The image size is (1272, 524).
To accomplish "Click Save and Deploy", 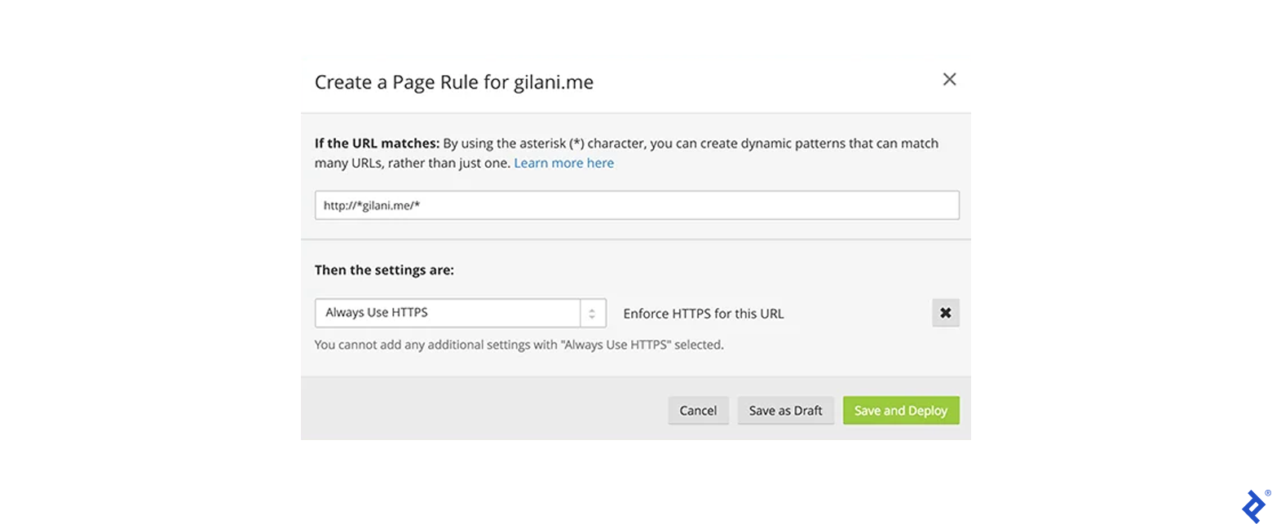I will coord(900,410).
